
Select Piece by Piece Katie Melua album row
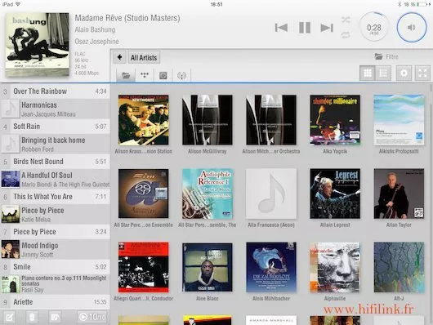click(x=55, y=214)
